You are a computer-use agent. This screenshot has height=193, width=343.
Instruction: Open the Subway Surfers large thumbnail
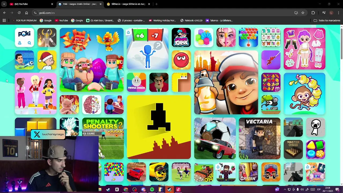[x=226, y=82]
